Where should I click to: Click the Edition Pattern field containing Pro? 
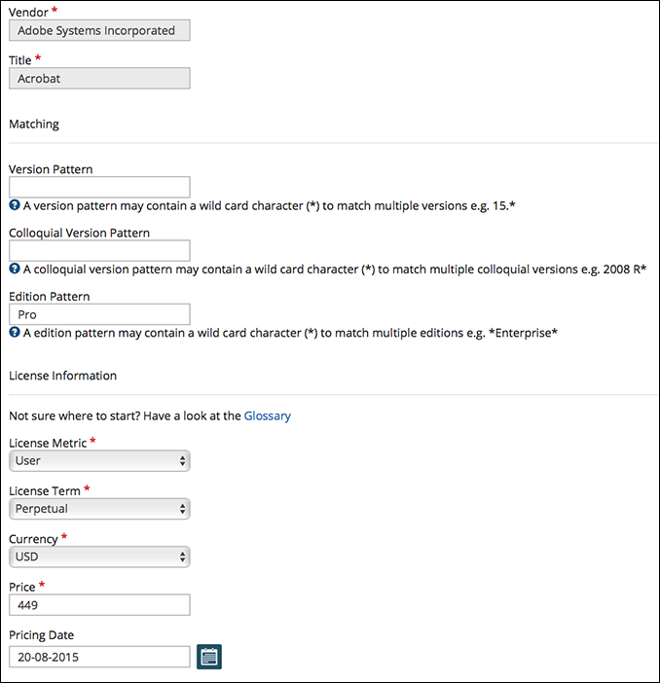(x=99, y=314)
